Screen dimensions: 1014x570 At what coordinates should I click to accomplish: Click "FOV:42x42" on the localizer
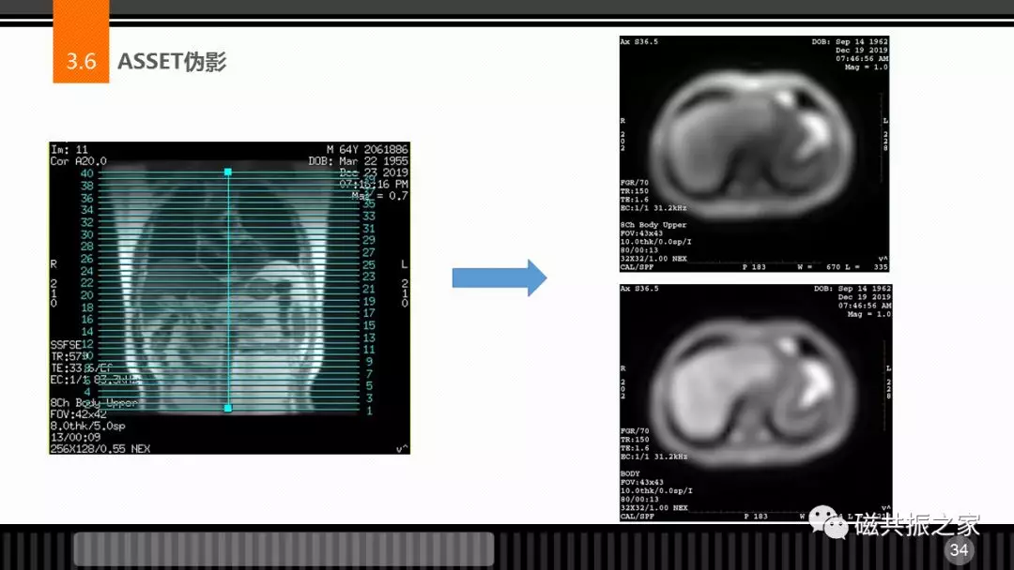pyautogui.click(x=78, y=414)
